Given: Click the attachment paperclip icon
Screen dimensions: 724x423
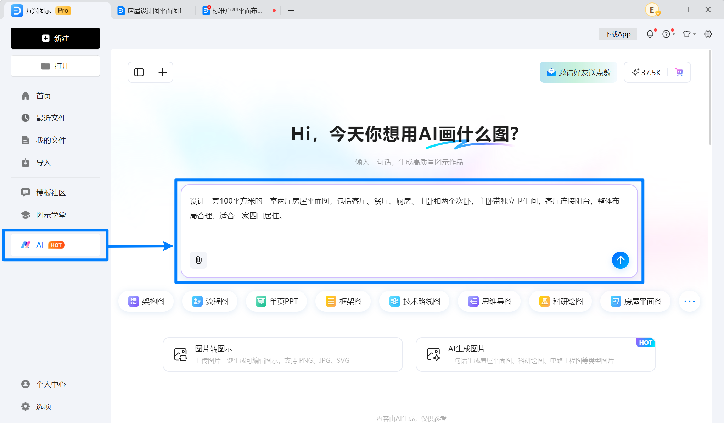Looking at the screenshot, I should (198, 260).
